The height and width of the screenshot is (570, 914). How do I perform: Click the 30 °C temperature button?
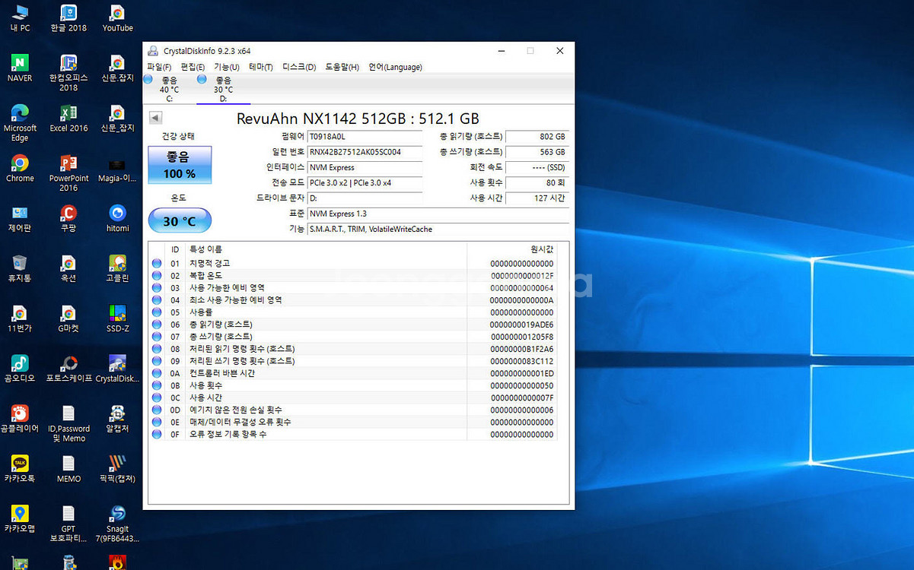tap(180, 221)
